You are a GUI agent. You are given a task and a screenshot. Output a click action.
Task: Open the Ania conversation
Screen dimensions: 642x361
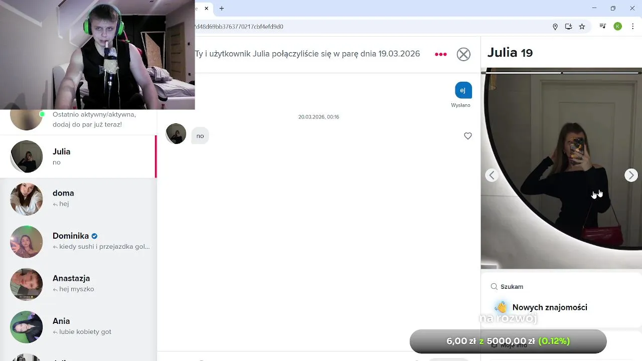tap(78, 327)
